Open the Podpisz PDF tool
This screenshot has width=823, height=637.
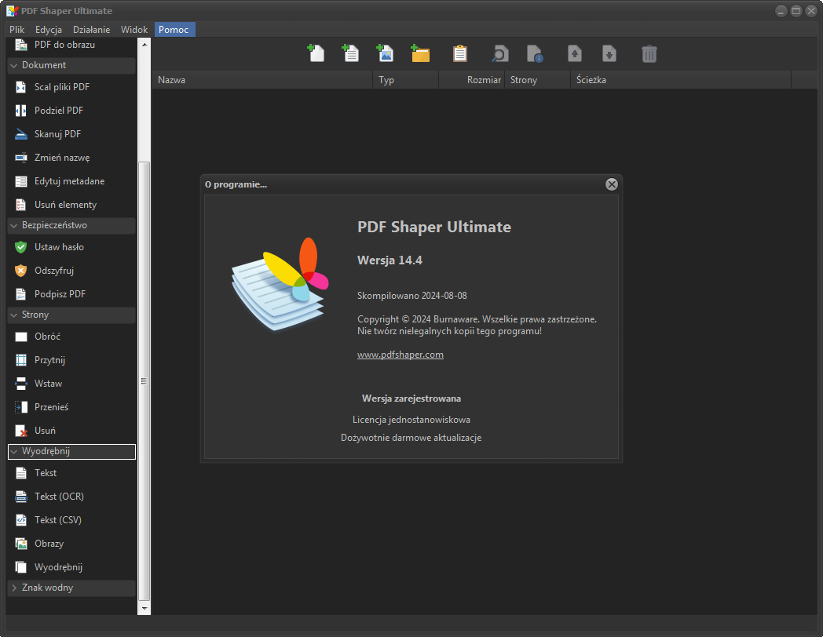point(72,294)
